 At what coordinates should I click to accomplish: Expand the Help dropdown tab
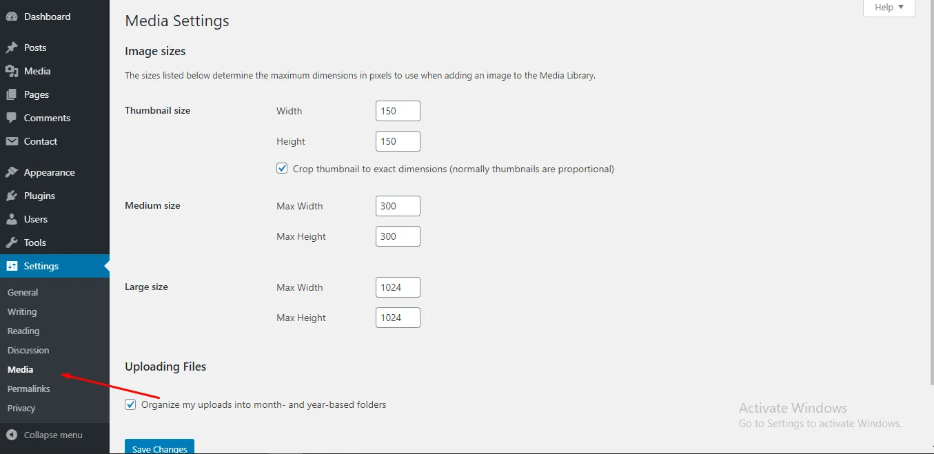(889, 8)
